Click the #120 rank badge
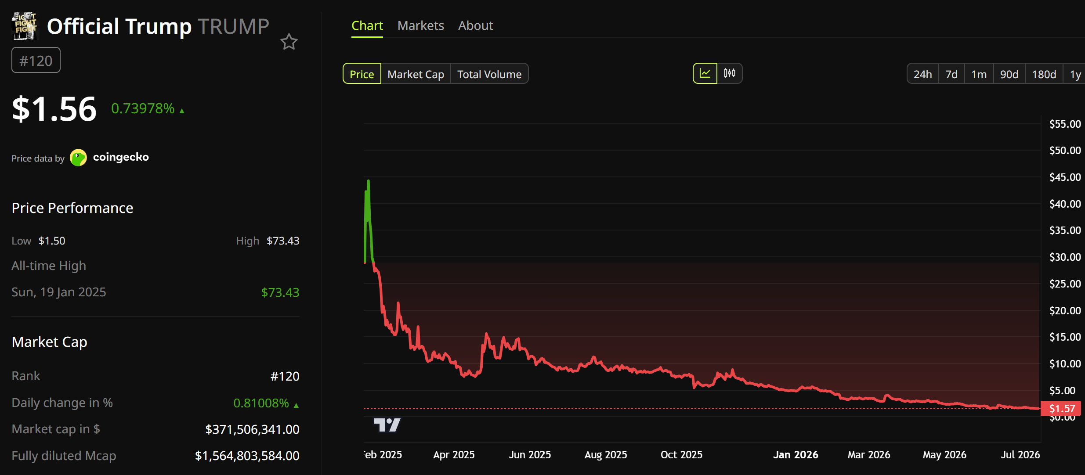The height and width of the screenshot is (475, 1085). (36, 60)
